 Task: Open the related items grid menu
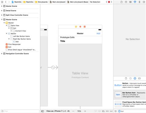tap(2, 2)
